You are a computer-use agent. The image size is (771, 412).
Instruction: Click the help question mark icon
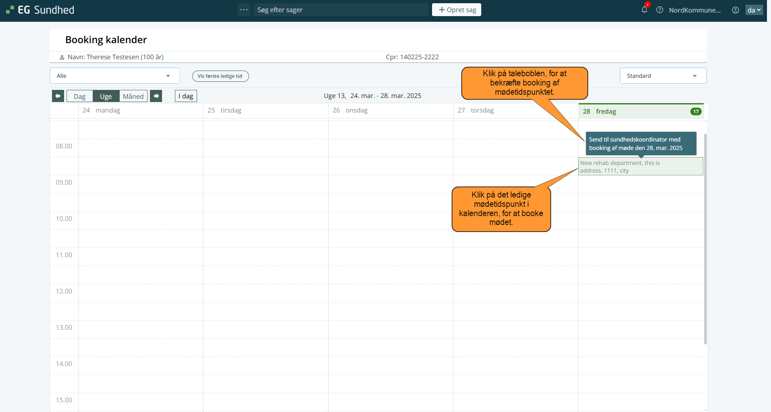[660, 10]
